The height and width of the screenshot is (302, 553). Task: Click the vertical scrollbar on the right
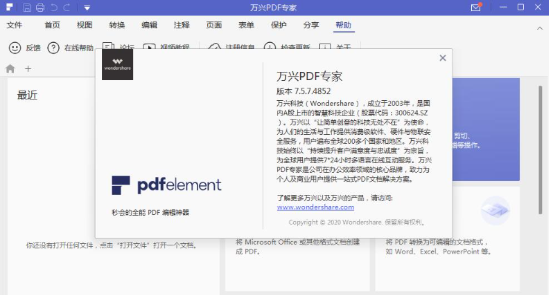tap(541, 150)
